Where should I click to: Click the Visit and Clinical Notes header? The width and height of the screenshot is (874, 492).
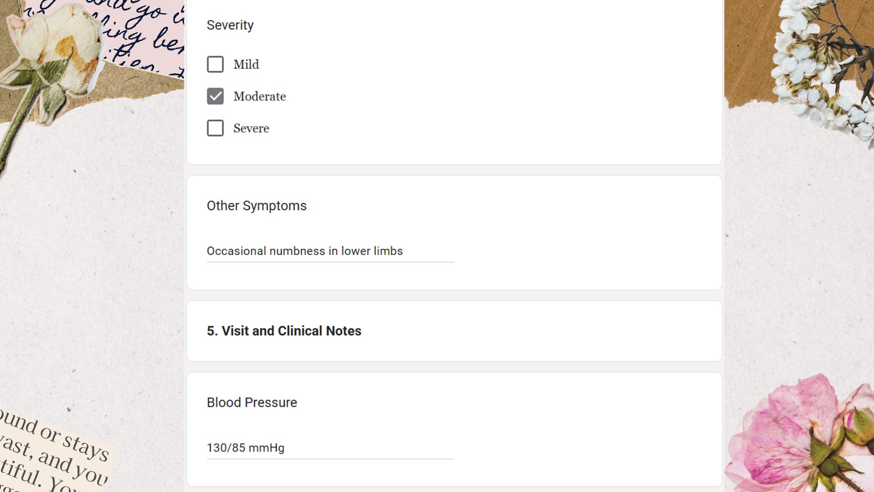[284, 331]
